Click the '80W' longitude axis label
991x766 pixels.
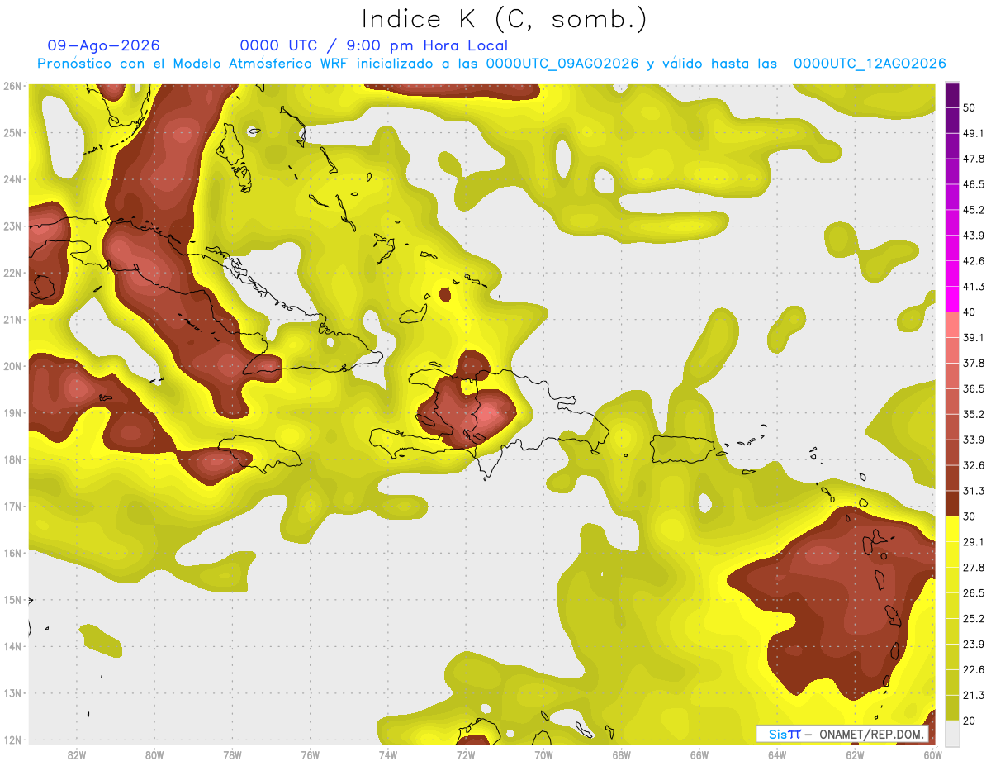tap(154, 754)
